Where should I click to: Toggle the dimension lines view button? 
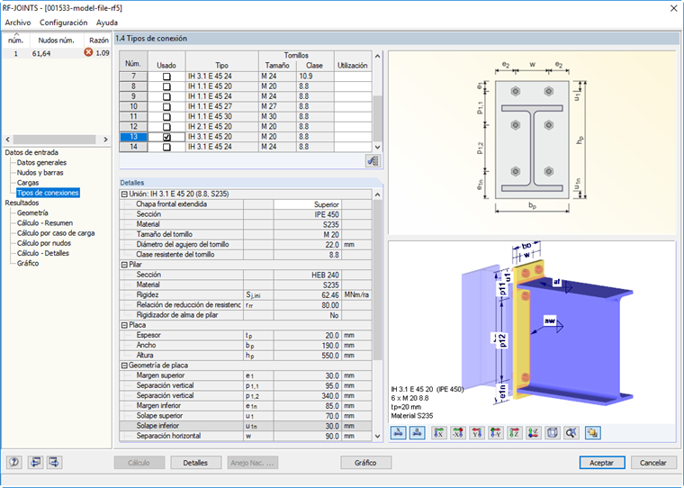(399, 432)
